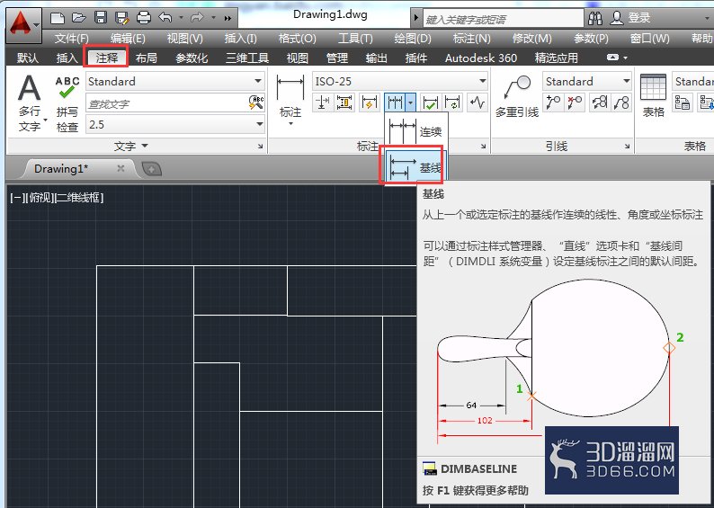Image resolution: width=714 pixels, height=508 pixels.
Task: Select the large 标注 dimension tool
Action: click(x=290, y=101)
